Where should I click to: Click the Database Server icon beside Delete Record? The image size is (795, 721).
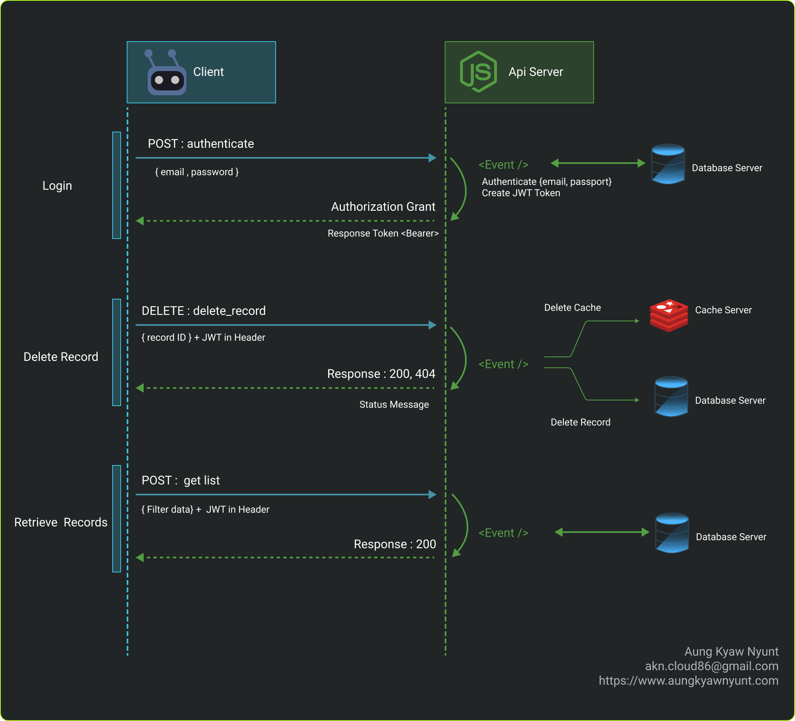tap(671, 396)
